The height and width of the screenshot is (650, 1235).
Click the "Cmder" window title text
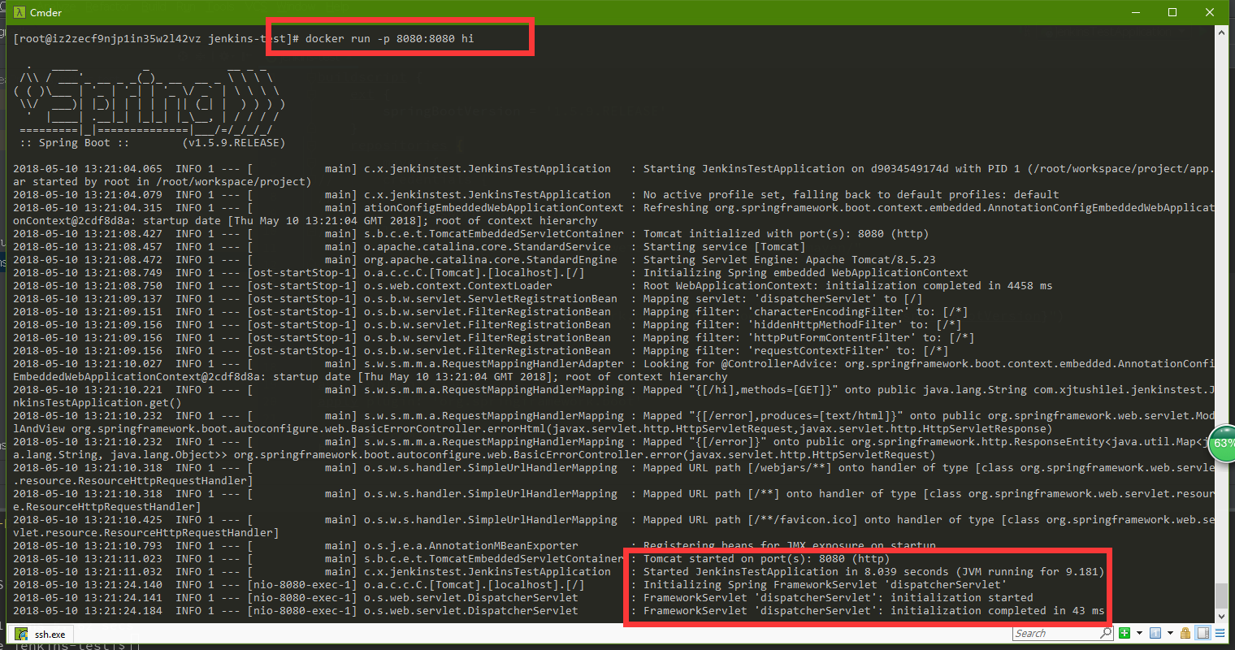pyautogui.click(x=45, y=12)
